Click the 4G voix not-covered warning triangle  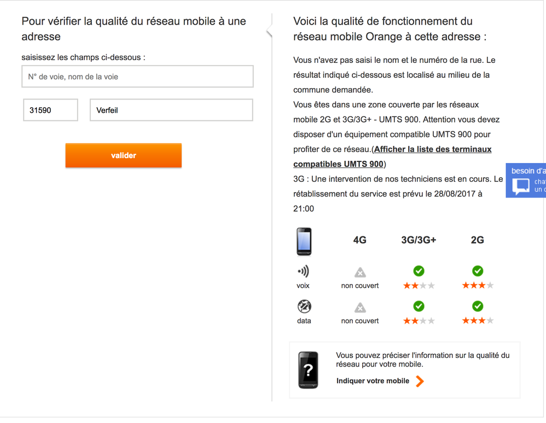(x=359, y=273)
